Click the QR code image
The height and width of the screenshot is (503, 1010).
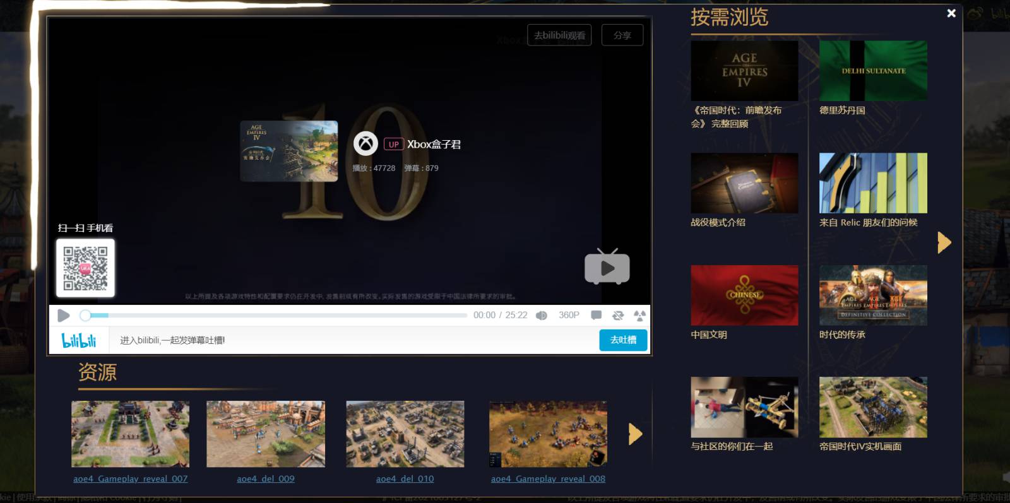point(86,268)
